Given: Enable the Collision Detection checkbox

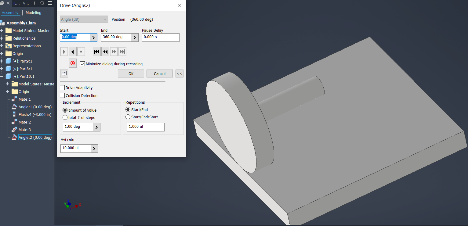Looking at the screenshot, I should click(62, 95).
